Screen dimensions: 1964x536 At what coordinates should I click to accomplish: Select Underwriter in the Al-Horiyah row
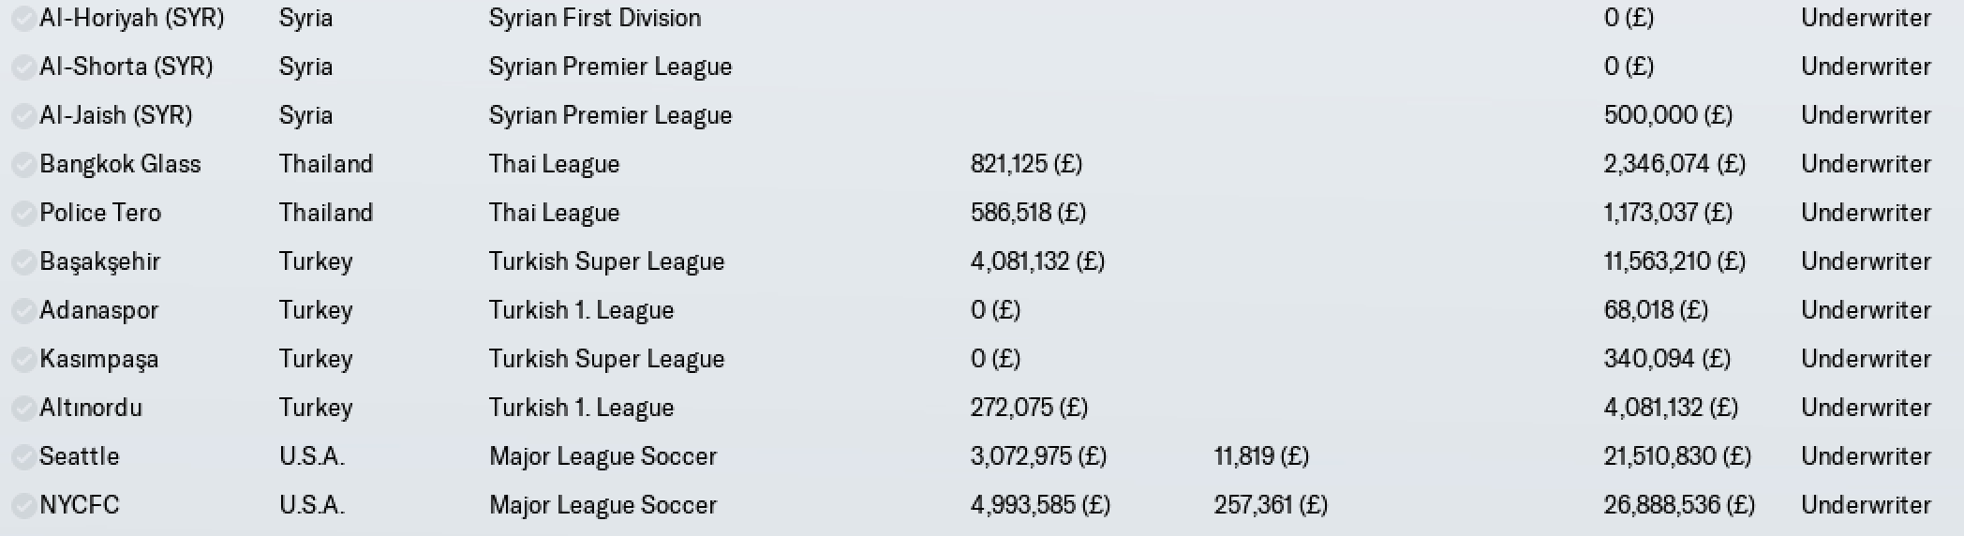click(1866, 18)
